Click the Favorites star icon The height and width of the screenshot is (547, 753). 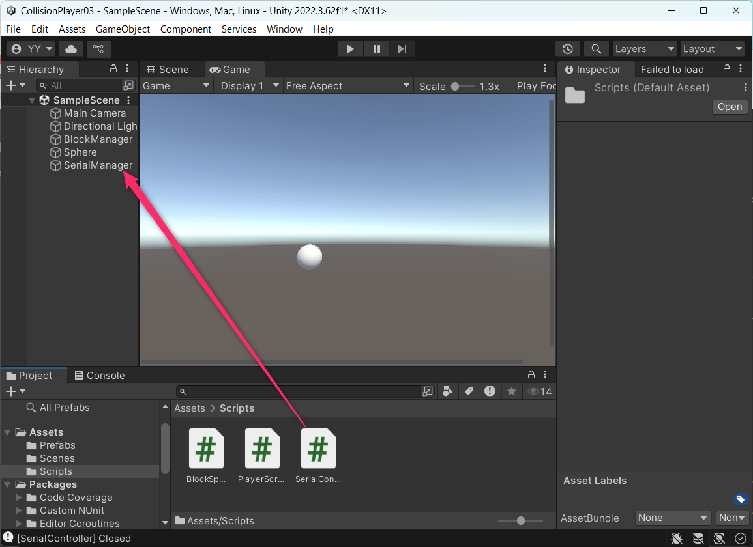pyautogui.click(x=511, y=391)
